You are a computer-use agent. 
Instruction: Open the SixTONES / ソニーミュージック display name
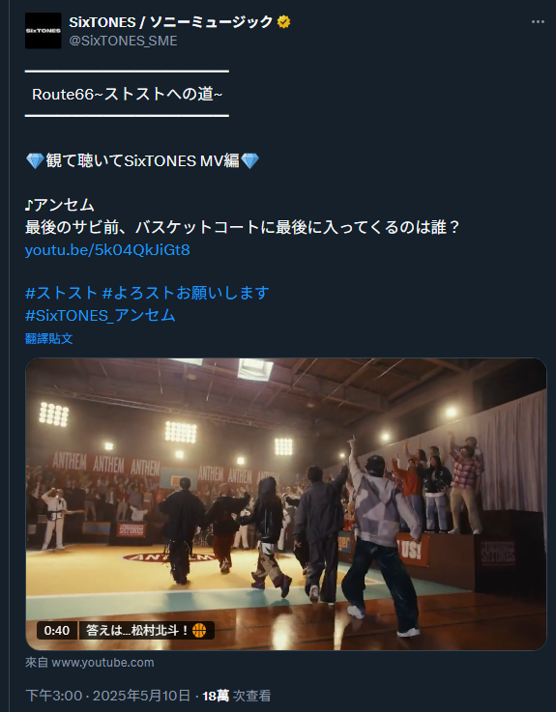pos(170,22)
